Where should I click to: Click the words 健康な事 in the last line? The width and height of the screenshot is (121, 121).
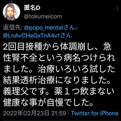[x=20, y=102]
